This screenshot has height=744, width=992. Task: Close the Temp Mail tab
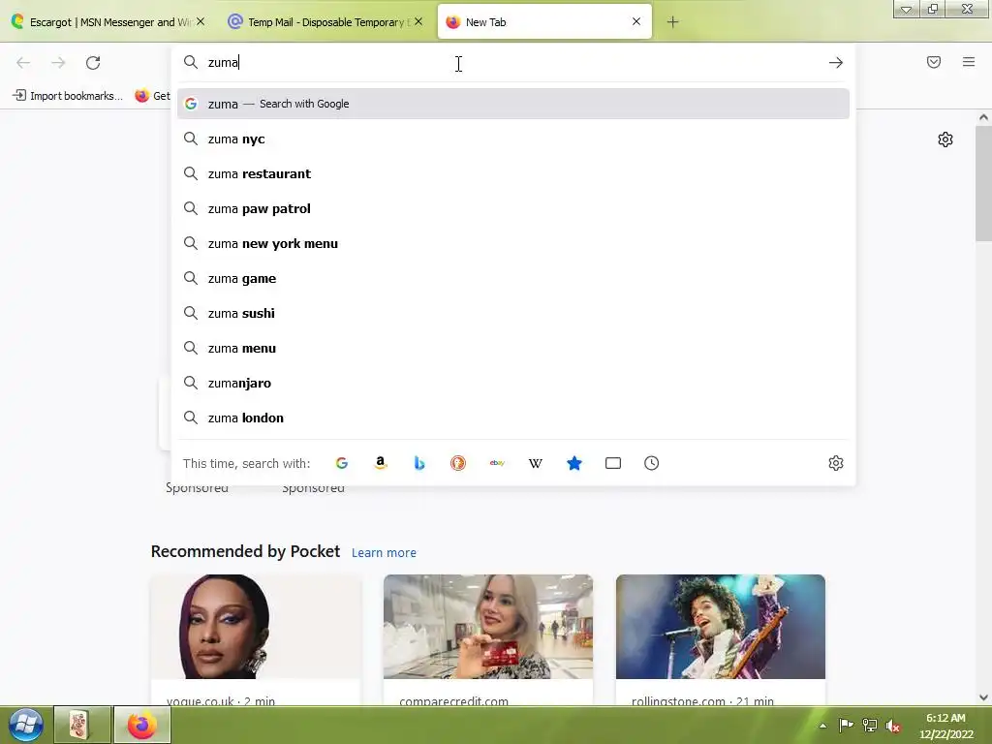(418, 21)
